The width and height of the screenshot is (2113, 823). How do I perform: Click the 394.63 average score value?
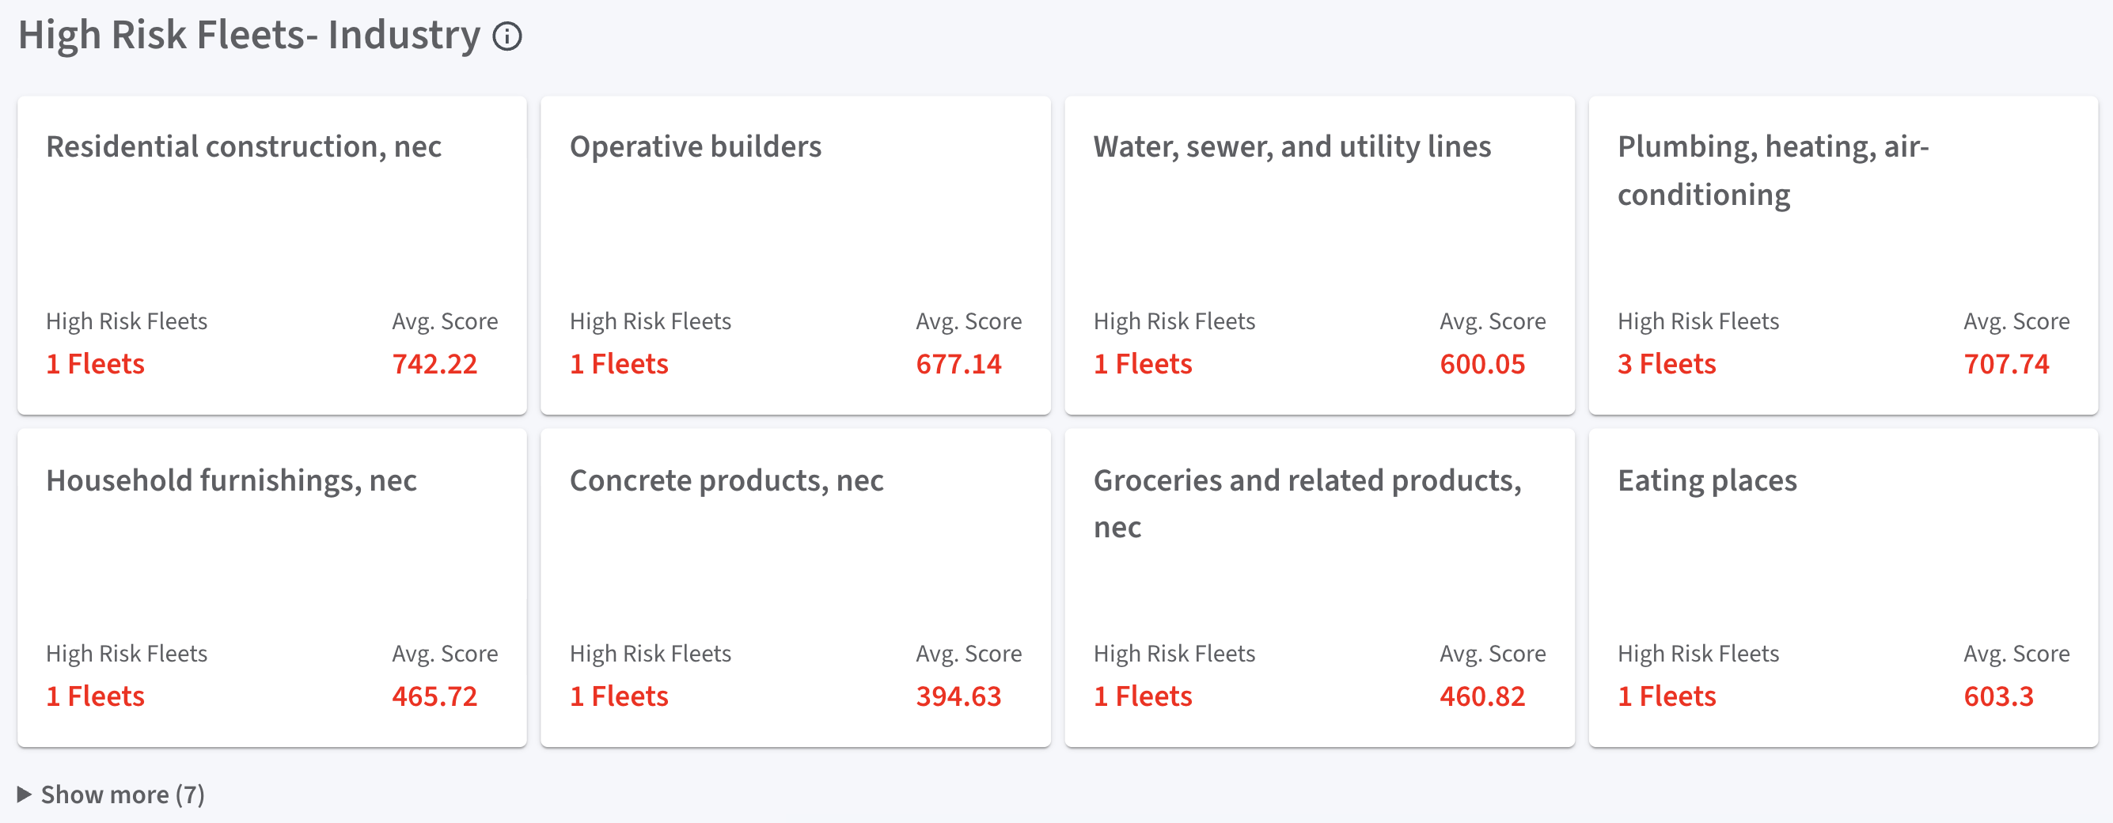[x=958, y=696]
